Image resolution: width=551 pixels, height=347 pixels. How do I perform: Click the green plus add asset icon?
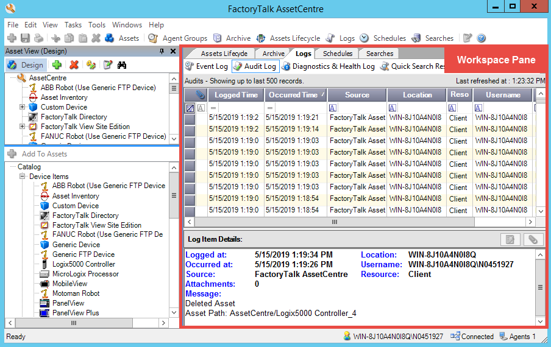click(x=57, y=65)
